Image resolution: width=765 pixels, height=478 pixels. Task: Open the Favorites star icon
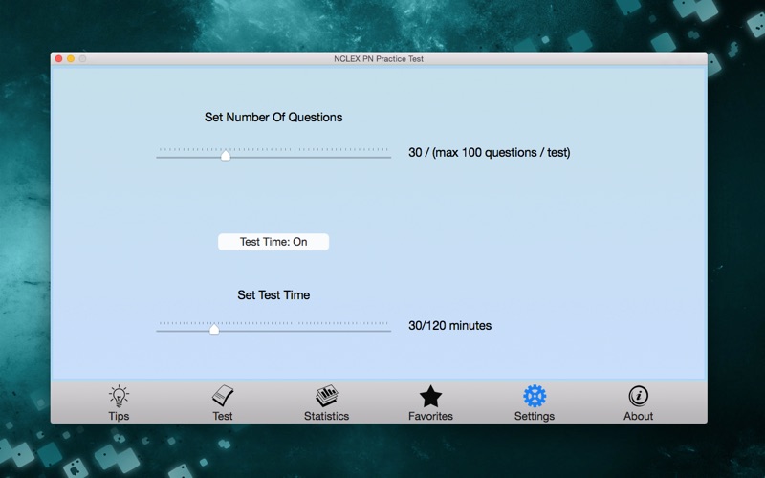430,396
